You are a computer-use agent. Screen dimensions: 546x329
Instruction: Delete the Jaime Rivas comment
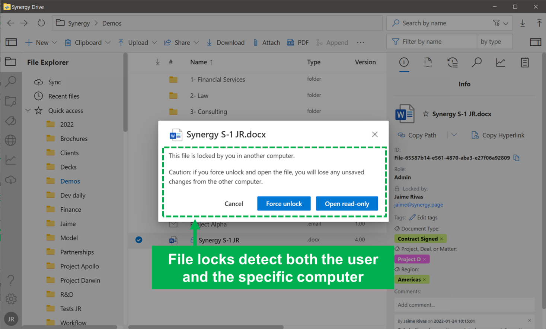530,320
